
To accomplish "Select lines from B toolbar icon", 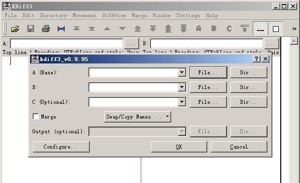I will coord(214,29).
